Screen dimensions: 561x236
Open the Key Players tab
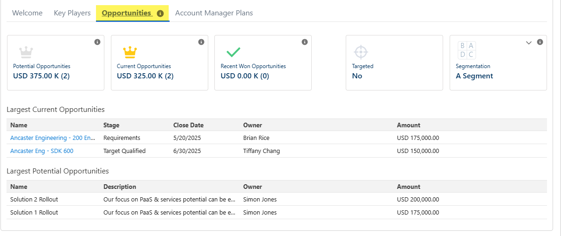(x=72, y=13)
